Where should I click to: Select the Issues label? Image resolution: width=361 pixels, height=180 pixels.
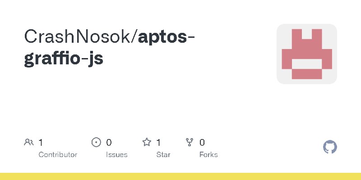tap(117, 155)
